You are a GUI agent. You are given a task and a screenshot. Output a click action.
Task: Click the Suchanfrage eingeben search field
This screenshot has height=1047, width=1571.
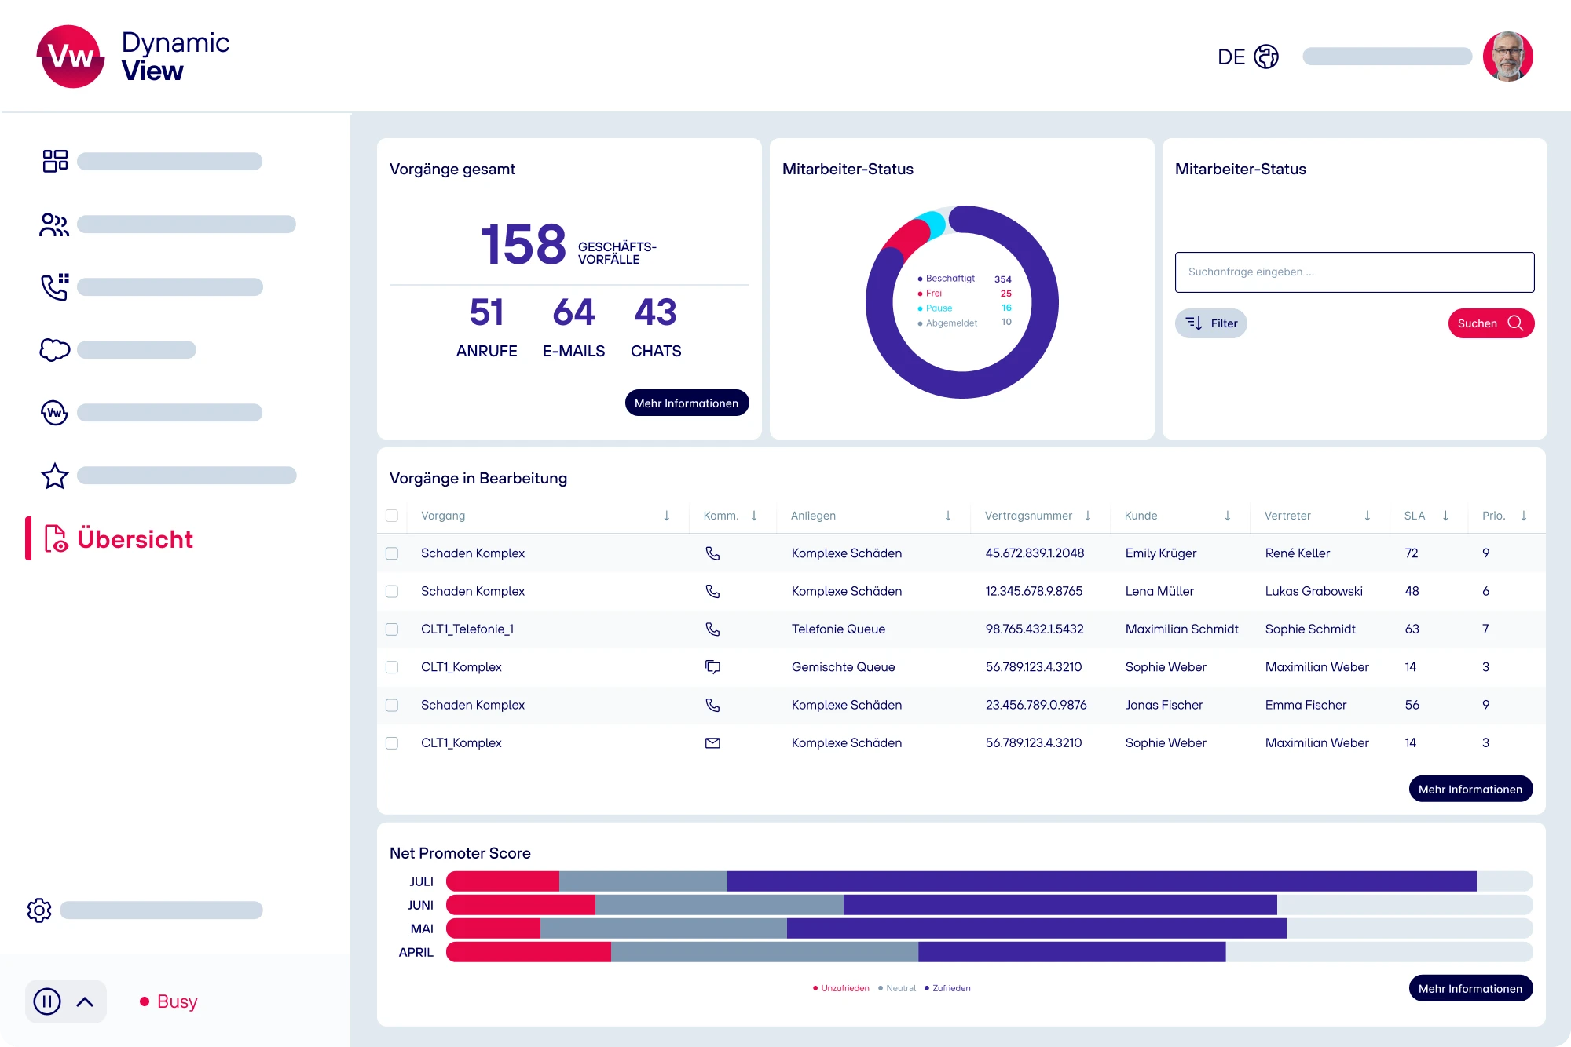[x=1354, y=272]
